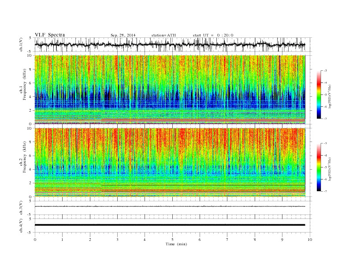
Task: Click time axis tick label "3"
Action: click(x=117, y=240)
